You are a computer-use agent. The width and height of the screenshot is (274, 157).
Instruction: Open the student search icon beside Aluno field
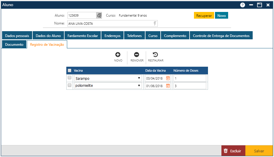click(99, 15)
